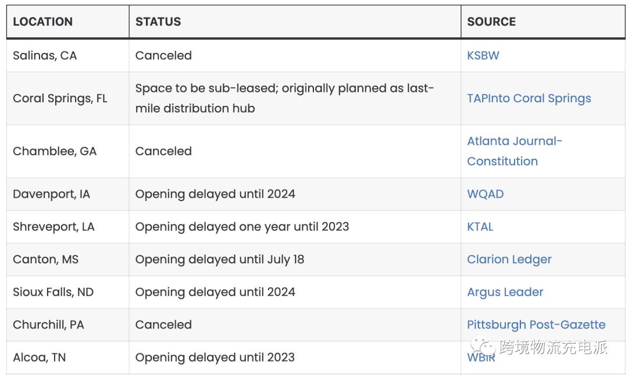Click the SOURCE column header
Screen dimensions: 628x375
491,22
